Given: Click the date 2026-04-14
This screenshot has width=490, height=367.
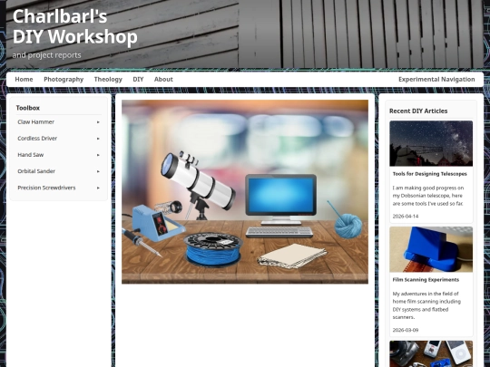Looking at the screenshot, I should click(406, 216).
